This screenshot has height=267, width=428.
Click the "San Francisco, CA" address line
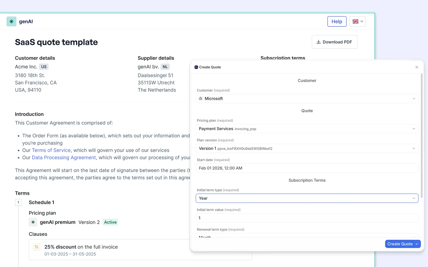pos(36,83)
